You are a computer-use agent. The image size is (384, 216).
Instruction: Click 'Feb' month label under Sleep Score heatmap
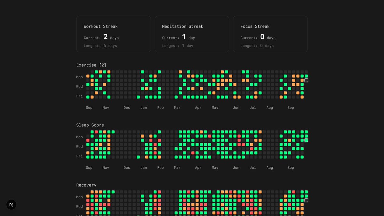[161, 167]
